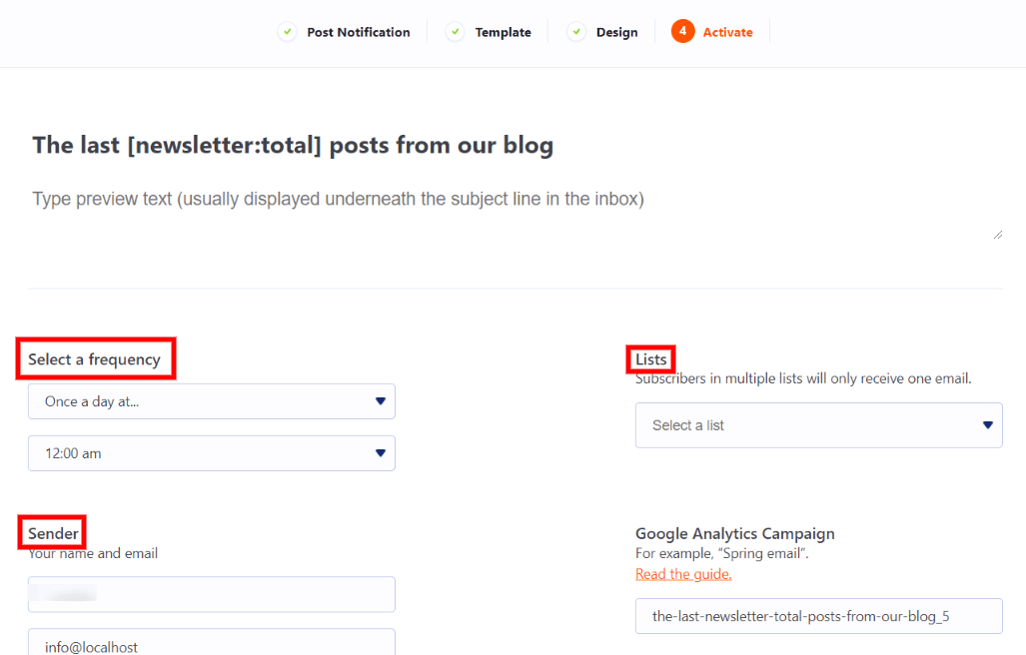Click the Post Notification step checkmark icon

click(x=288, y=31)
